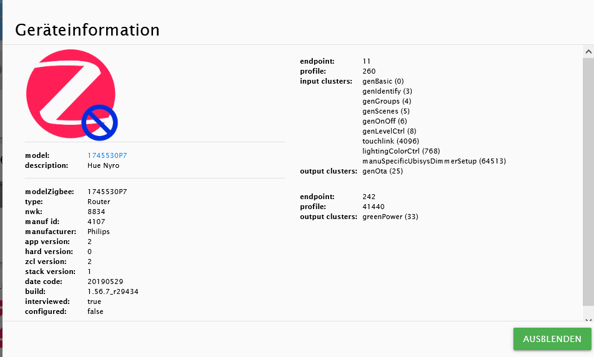This screenshot has height=357, width=594.
Task: Click the date code value 20190529
Action: 106,281
